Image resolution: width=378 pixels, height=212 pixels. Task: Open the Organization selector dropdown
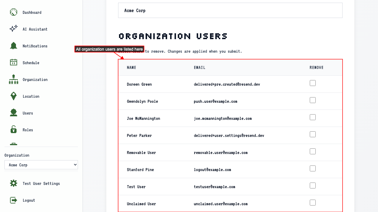41,165
